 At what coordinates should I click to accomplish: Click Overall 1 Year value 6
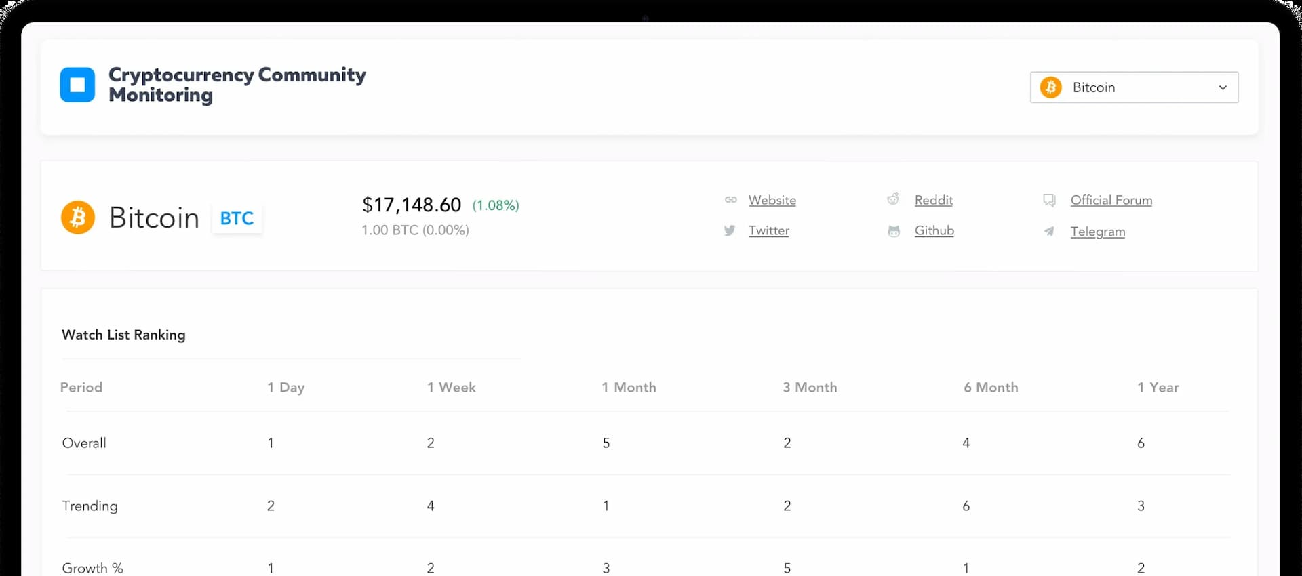coord(1141,443)
